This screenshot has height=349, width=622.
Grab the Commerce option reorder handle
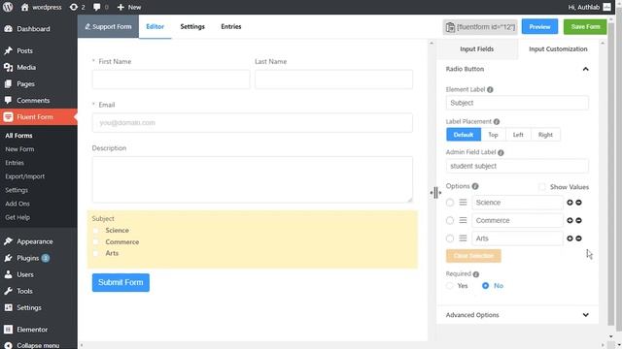click(463, 220)
